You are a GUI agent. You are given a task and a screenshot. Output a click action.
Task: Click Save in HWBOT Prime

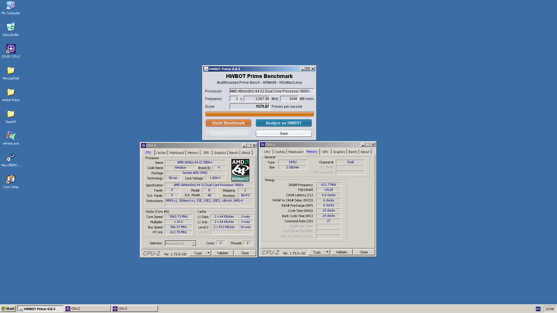pyautogui.click(x=284, y=133)
